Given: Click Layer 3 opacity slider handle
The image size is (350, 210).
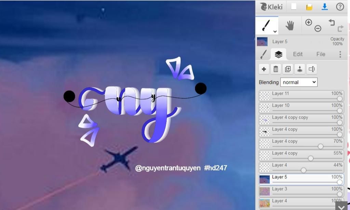Looking at the screenshot, I should pyautogui.click(x=339, y=194).
